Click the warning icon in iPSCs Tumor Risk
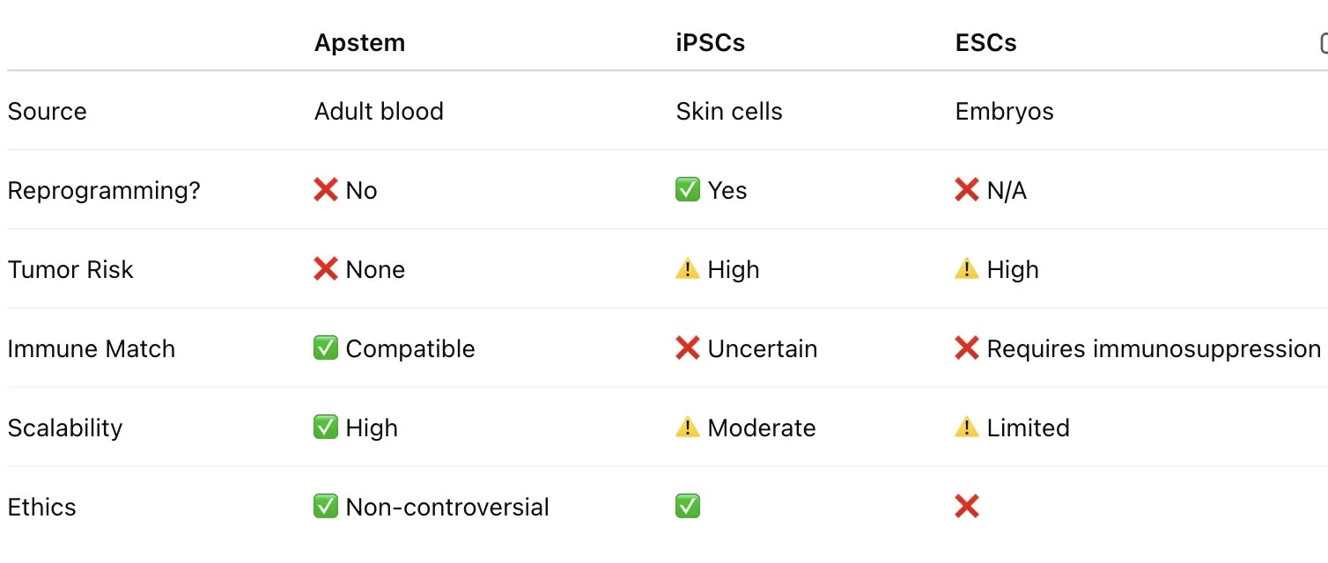Screen dimensions: 1328x563 click(688, 269)
